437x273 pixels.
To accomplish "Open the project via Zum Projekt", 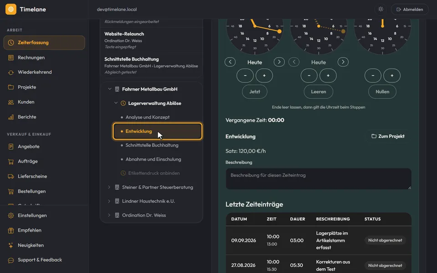I will 388,136.
